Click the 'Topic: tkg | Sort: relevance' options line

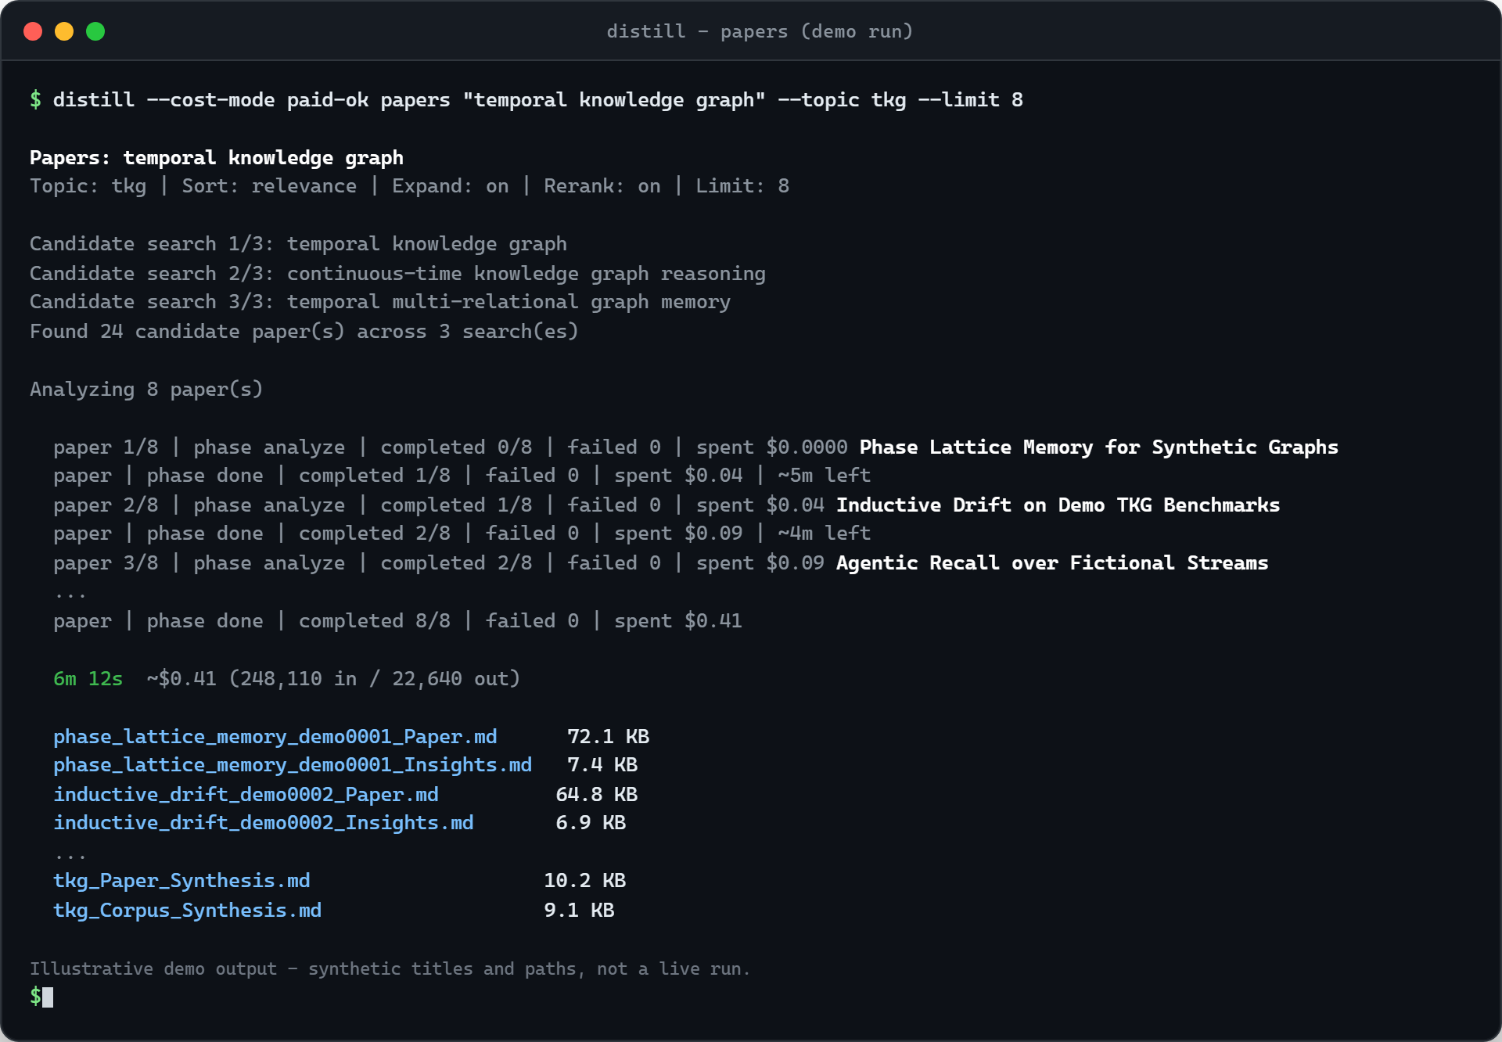click(x=409, y=186)
